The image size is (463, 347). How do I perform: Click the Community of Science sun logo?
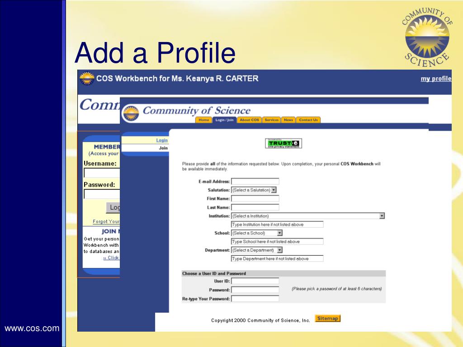[131, 113]
